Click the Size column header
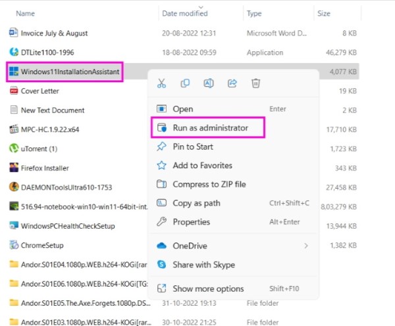 point(324,13)
